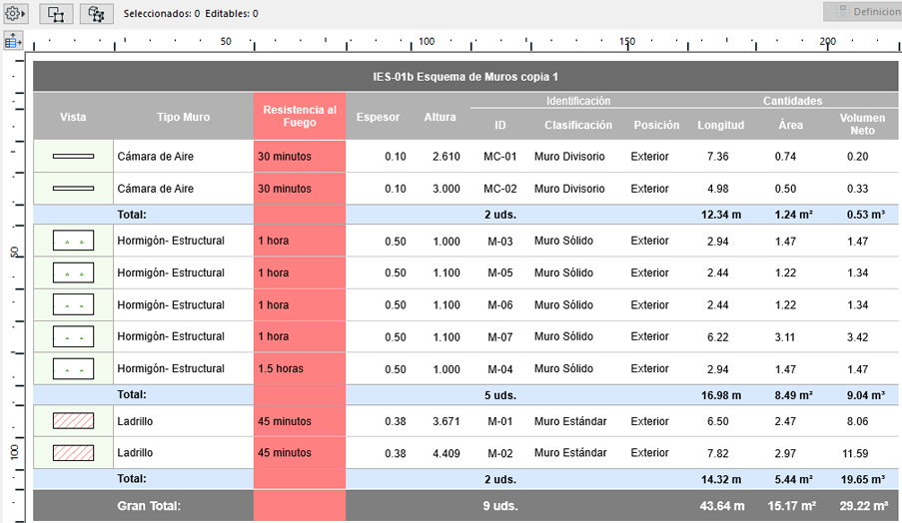Viewport: 902px width, 523px height.
Task: Click the M-05 ID cell
Action: tap(499, 273)
